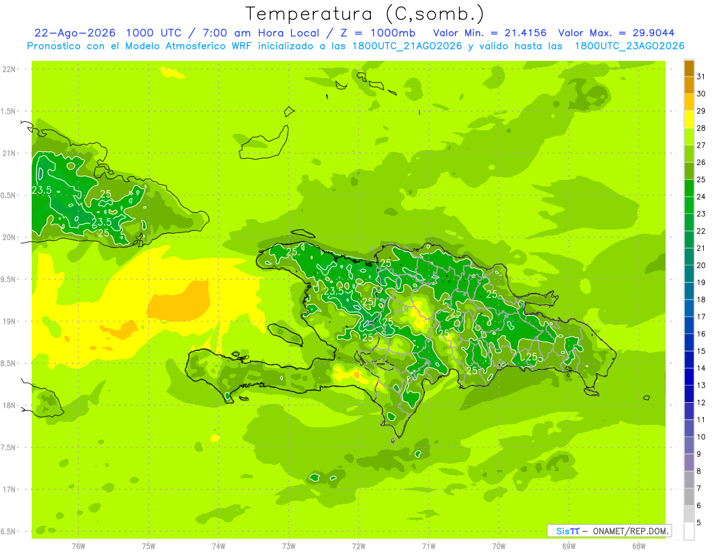717x554 pixels.
Task: Click the "75W" longitude axis label
Action: coord(149,546)
